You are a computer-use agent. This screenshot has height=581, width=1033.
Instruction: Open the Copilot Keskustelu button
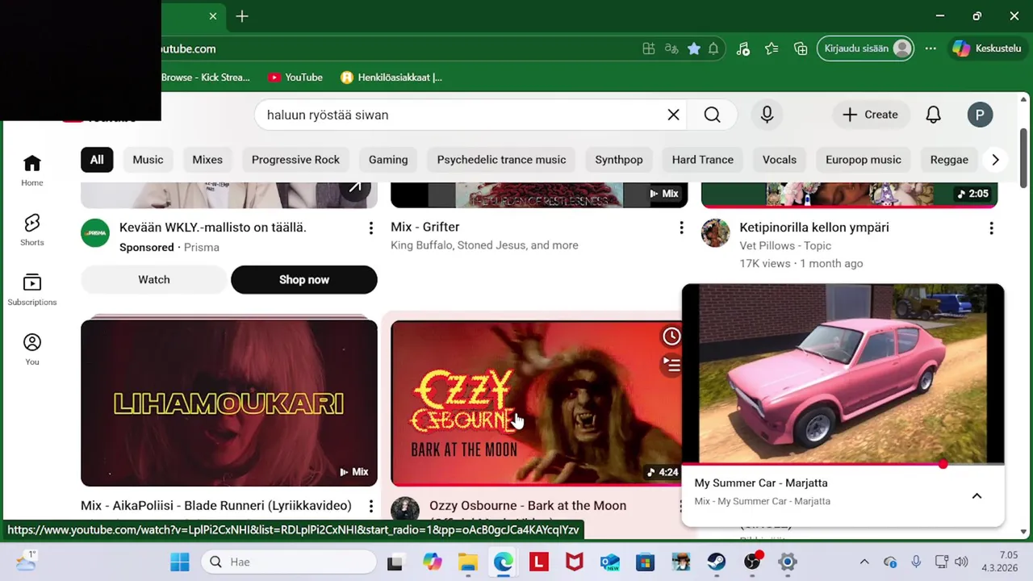coord(986,48)
